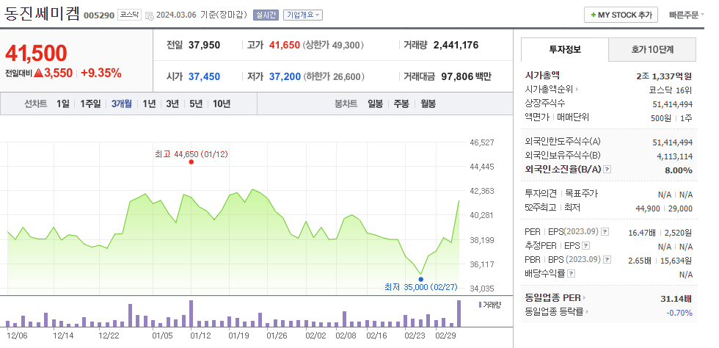Click the 52주 high value 44,900

click(x=649, y=209)
